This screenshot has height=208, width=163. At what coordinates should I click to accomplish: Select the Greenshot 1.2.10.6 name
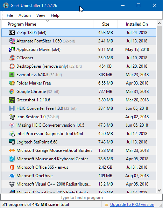point(33,100)
